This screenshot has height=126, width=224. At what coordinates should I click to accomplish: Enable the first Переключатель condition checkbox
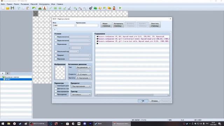pos(56,37)
